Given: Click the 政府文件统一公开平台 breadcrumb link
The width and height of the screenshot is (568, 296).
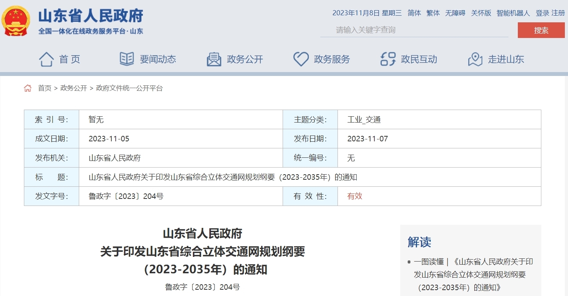Looking at the screenshot, I should pos(128,88).
